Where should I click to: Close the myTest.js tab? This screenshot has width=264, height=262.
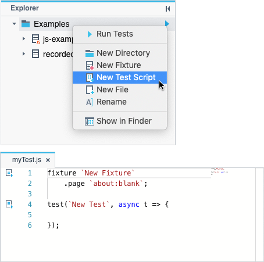pos(48,160)
